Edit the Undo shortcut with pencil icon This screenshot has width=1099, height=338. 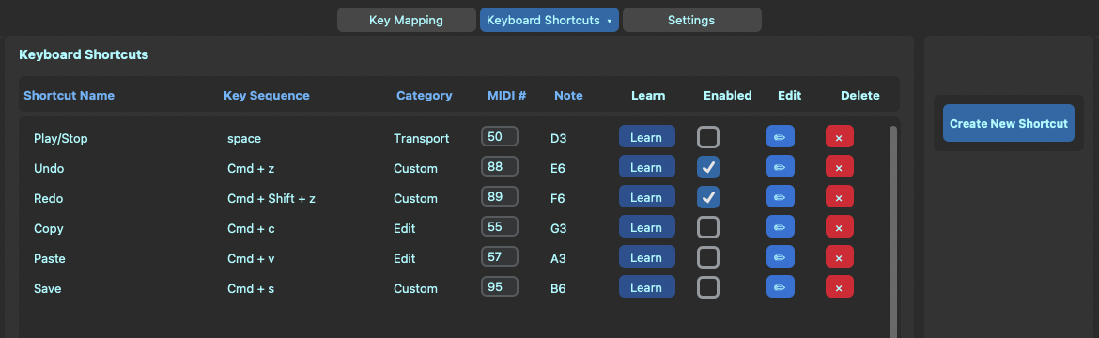pos(780,167)
